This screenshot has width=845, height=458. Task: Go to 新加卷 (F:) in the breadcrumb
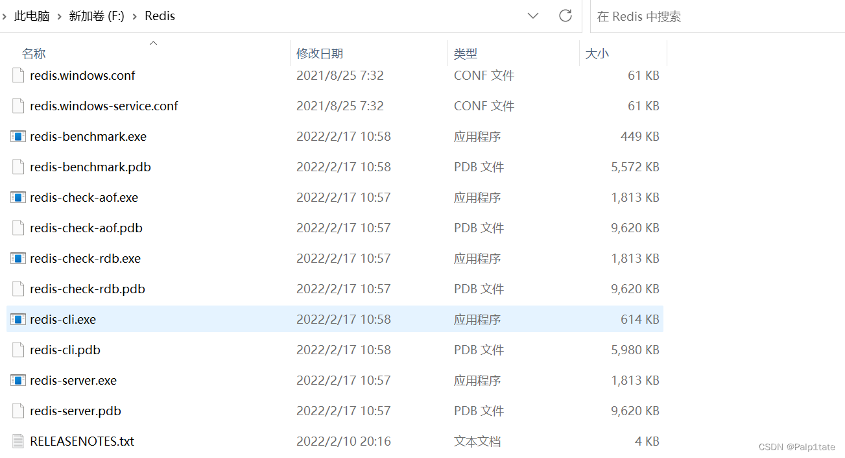[97, 16]
